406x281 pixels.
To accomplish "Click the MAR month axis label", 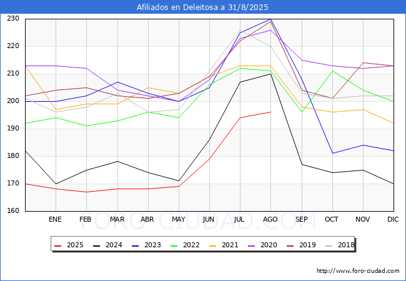I will coord(117,219).
